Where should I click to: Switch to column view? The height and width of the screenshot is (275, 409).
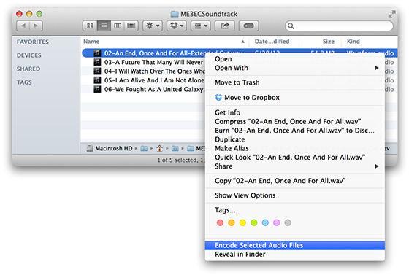pos(118,26)
